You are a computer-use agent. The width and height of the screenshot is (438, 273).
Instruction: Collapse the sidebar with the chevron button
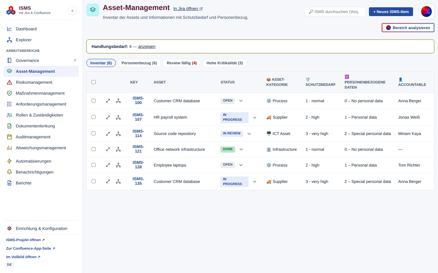click(72, 11)
